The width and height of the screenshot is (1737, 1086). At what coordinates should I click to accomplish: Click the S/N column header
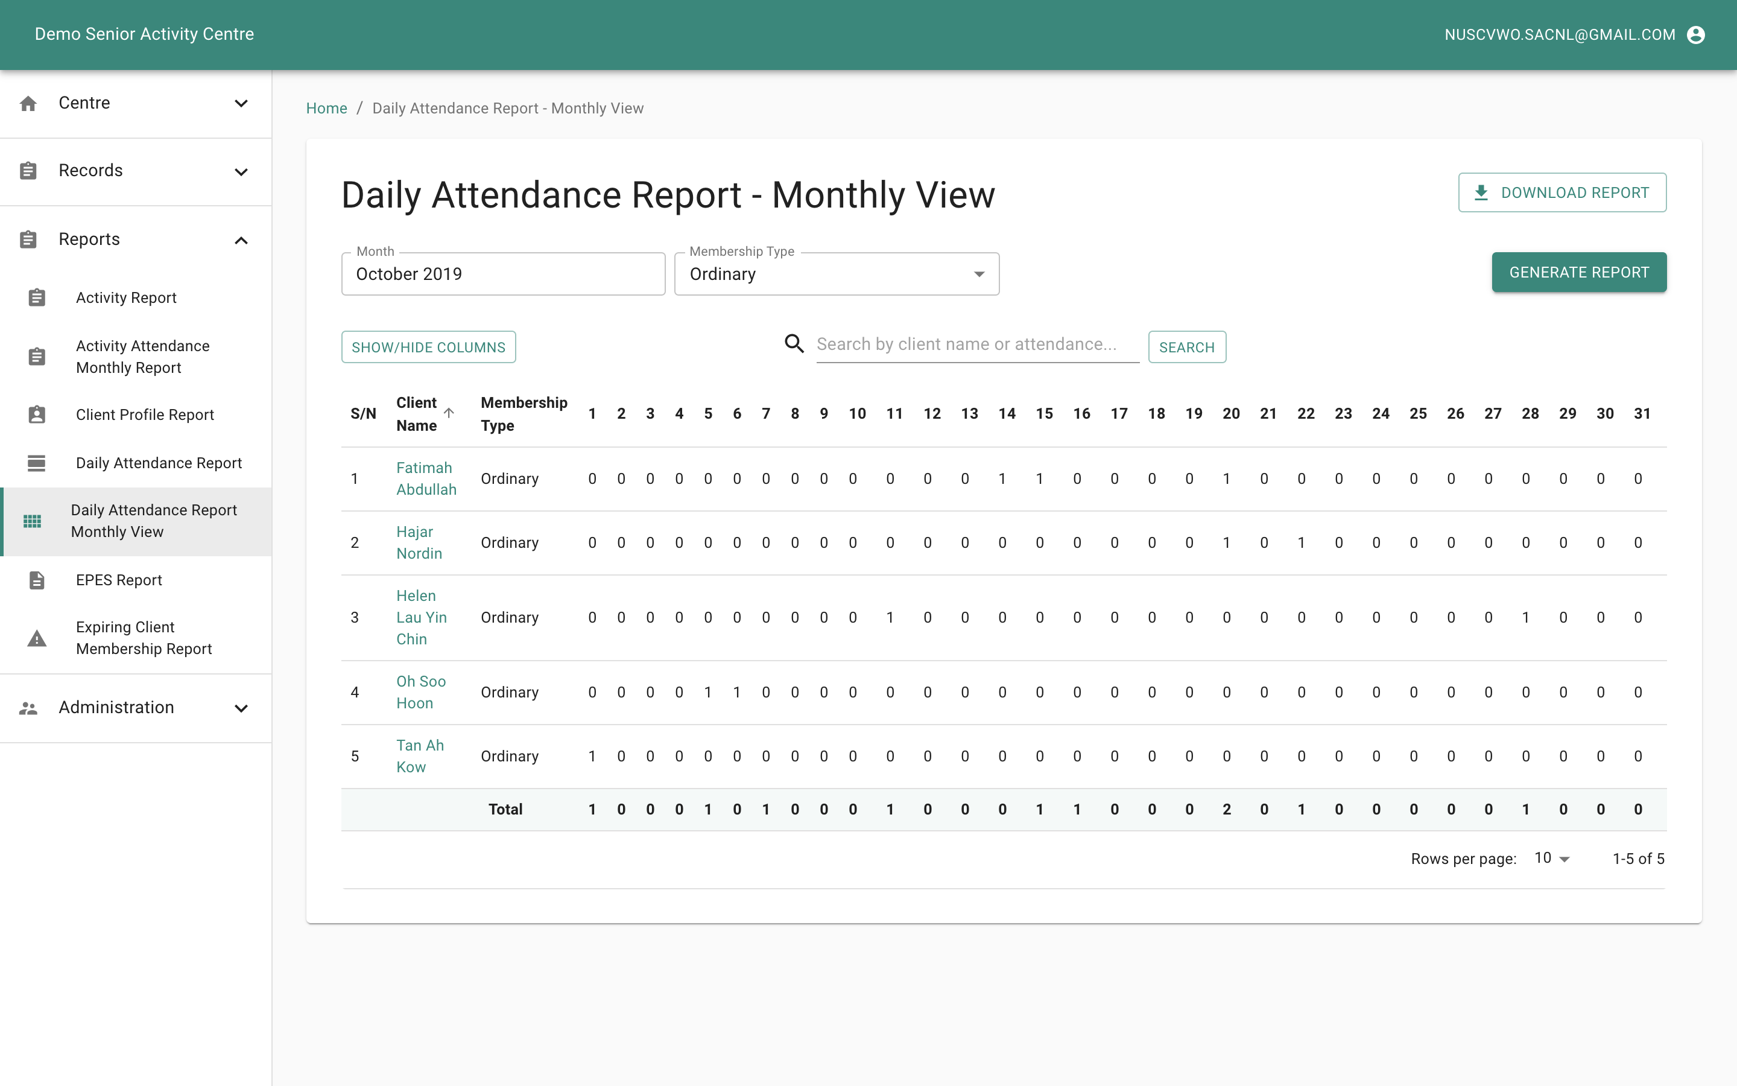tap(363, 414)
